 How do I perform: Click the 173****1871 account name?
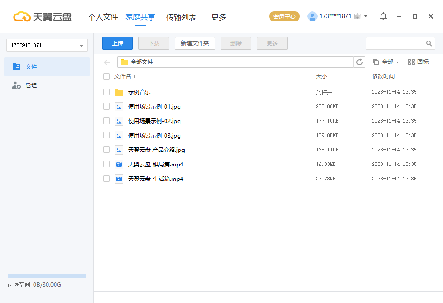(335, 16)
